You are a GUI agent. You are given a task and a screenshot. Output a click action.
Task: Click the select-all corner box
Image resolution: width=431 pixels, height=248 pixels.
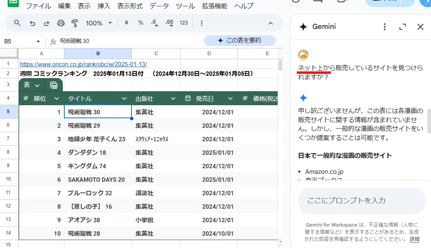pos(9,54)
